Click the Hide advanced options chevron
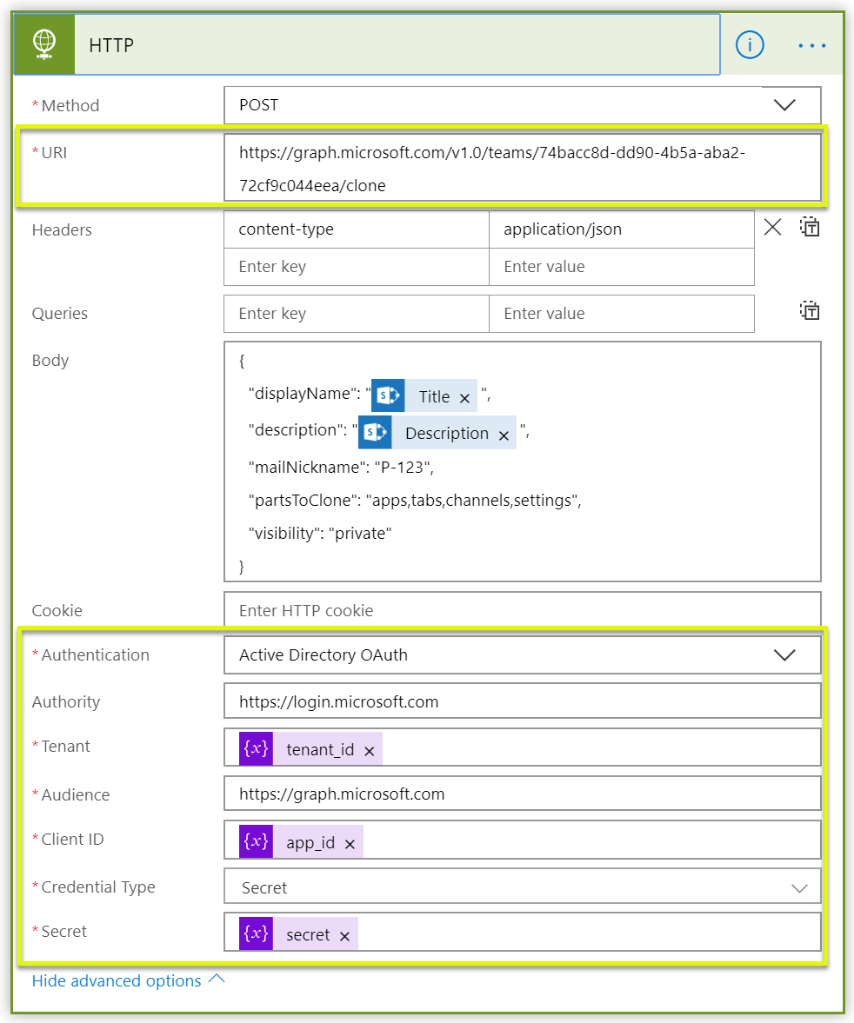 (x=217, y=979)
